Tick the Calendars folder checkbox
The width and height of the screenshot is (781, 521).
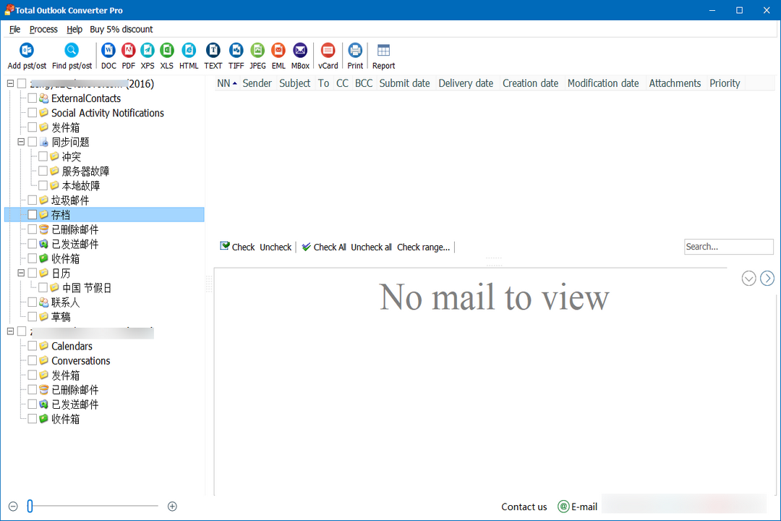click(32, 346)
